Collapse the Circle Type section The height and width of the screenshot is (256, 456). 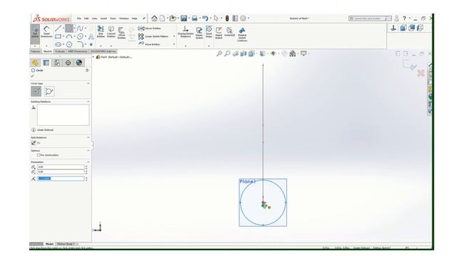(x=88, y=83)
